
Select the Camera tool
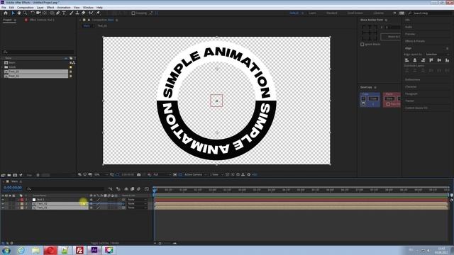38,13
